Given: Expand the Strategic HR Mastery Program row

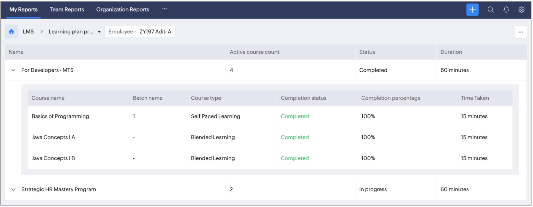Looking at the screenshot, I should point(13,189).
